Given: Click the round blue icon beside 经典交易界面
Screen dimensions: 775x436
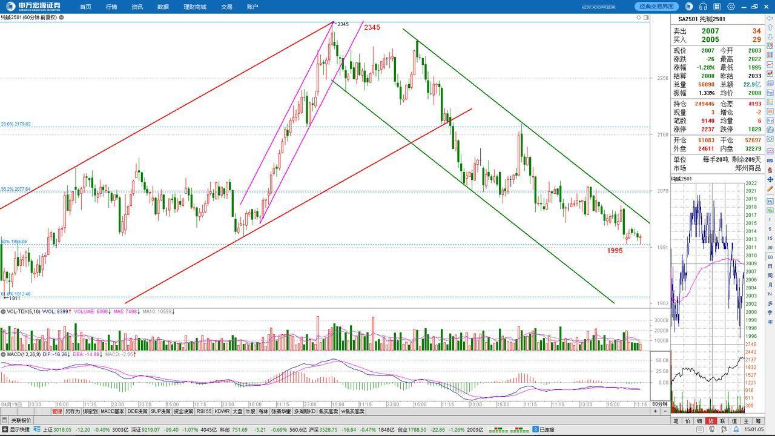Looking at the screenshot, I should tap(689, 7).
